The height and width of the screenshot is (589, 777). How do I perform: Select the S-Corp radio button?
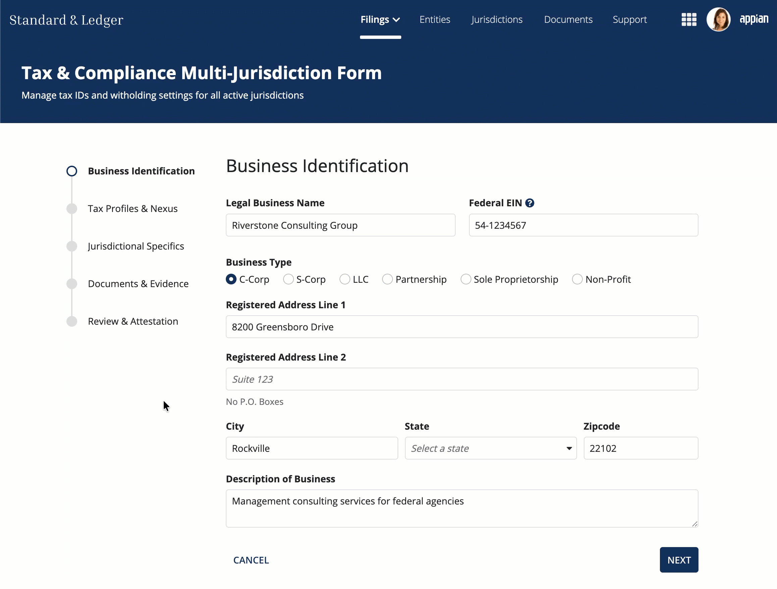point(288,279)
